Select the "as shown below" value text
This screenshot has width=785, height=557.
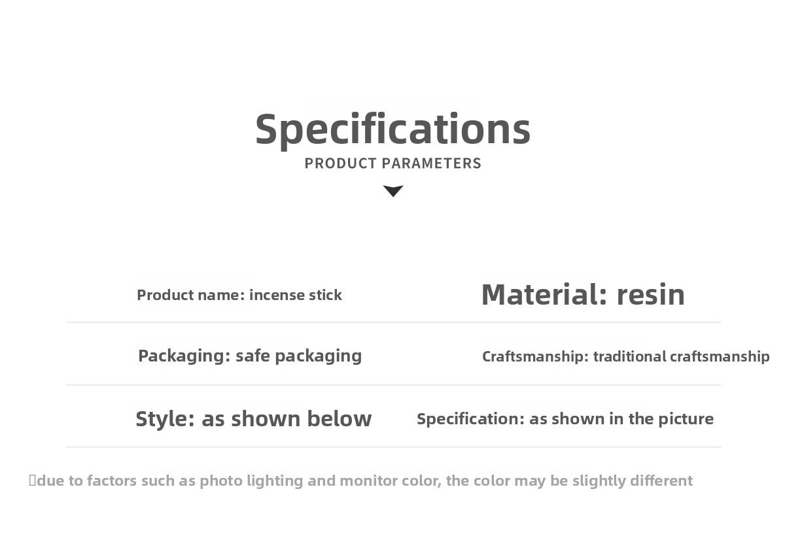pyautogui.click(x=287, y=418)
